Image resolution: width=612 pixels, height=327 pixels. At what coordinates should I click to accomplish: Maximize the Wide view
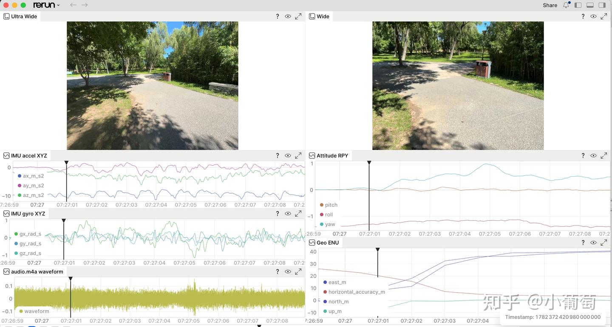pos(604,16)
